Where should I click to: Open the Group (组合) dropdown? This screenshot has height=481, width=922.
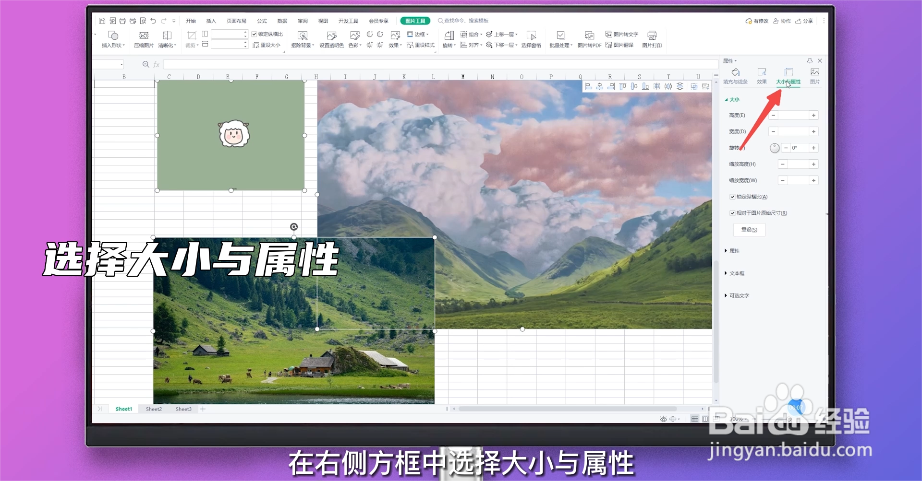471,35
